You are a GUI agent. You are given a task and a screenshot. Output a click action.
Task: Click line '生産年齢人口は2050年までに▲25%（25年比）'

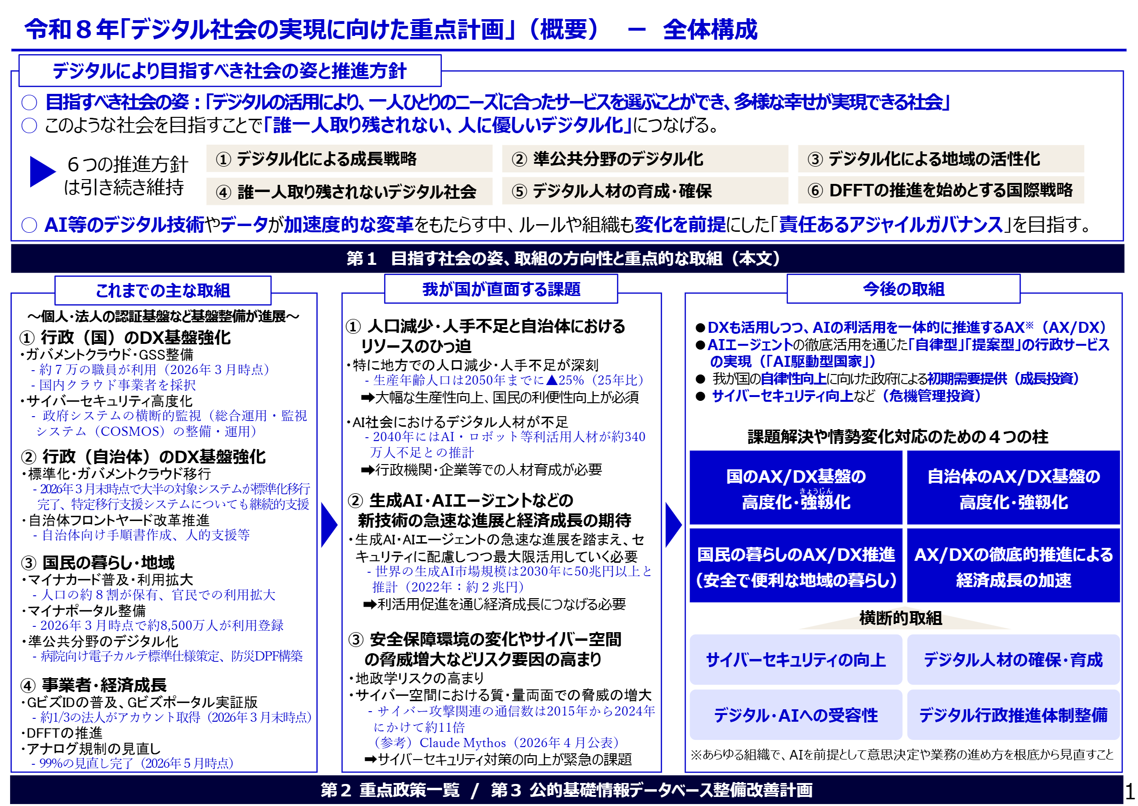[505, 380]
